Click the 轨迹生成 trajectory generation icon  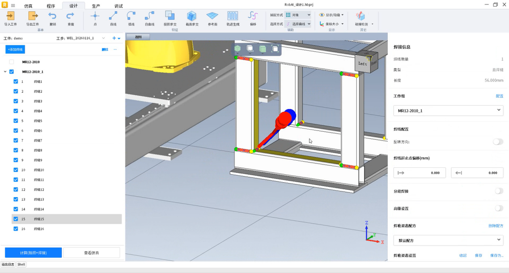coord(233,16)
